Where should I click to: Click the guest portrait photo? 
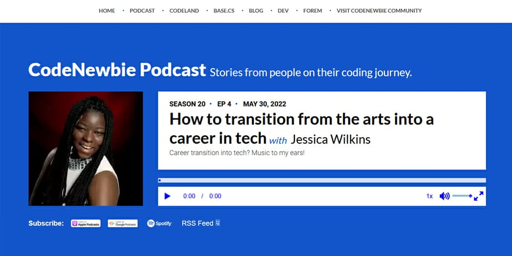tap(86, 148)
